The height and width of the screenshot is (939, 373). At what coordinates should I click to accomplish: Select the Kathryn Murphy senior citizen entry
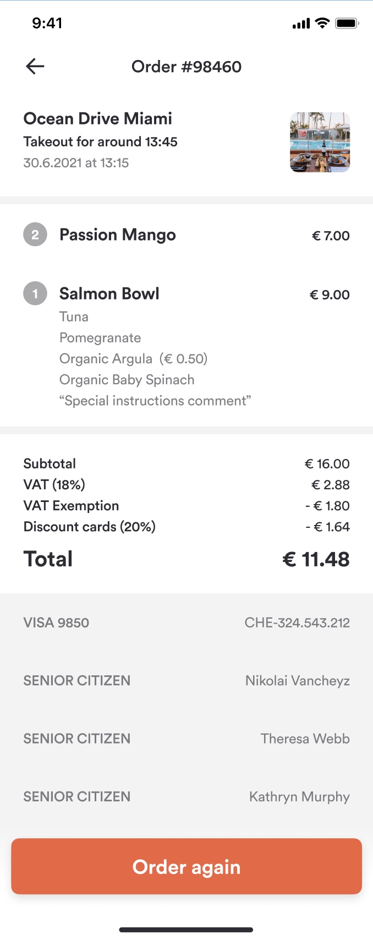186,796
